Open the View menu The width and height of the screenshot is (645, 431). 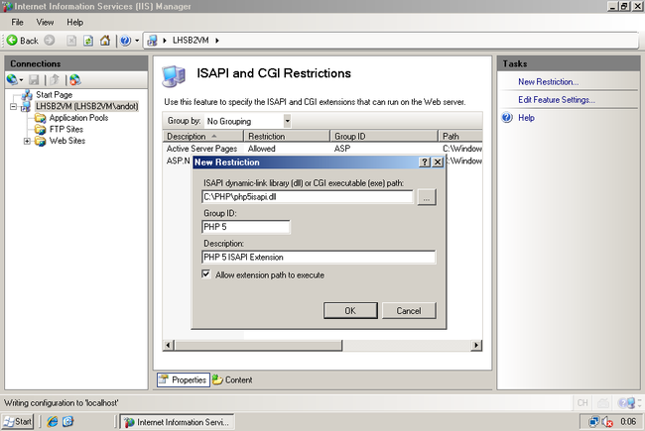[x=45, y=22]
